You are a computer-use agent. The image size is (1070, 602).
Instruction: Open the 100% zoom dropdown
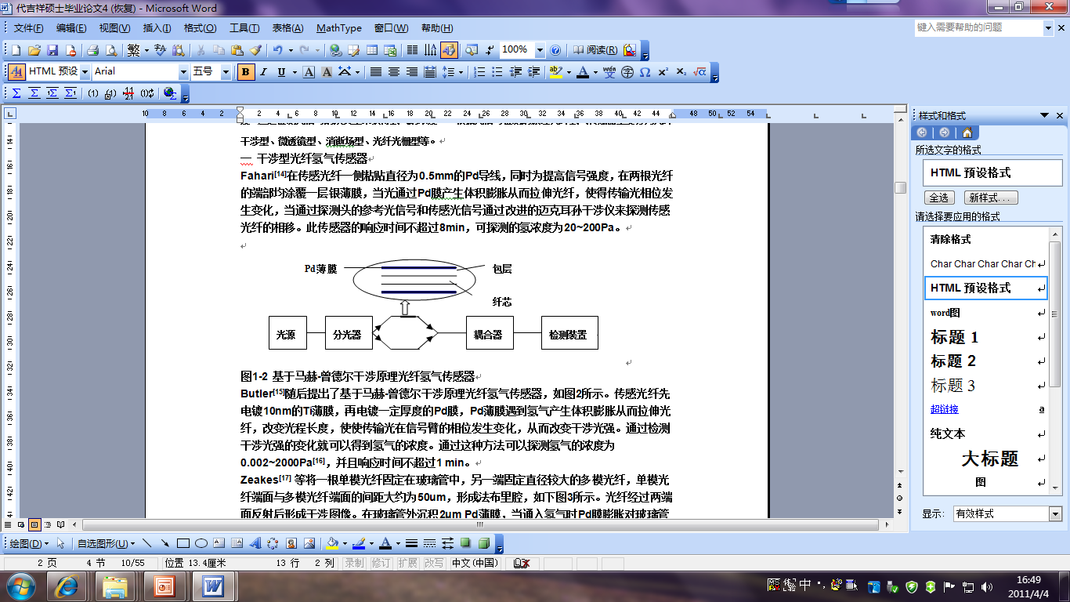(540, 50)
